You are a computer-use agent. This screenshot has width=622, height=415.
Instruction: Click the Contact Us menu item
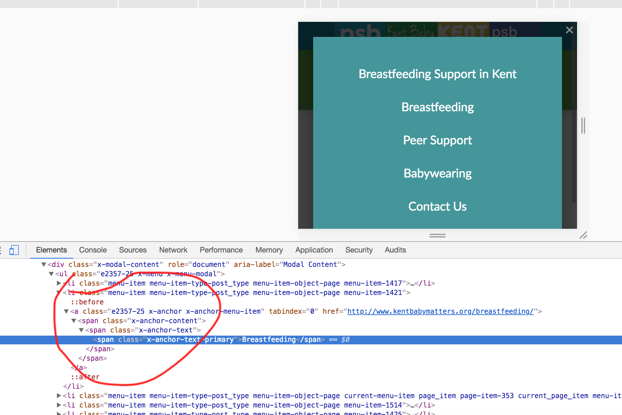[437, 207]
